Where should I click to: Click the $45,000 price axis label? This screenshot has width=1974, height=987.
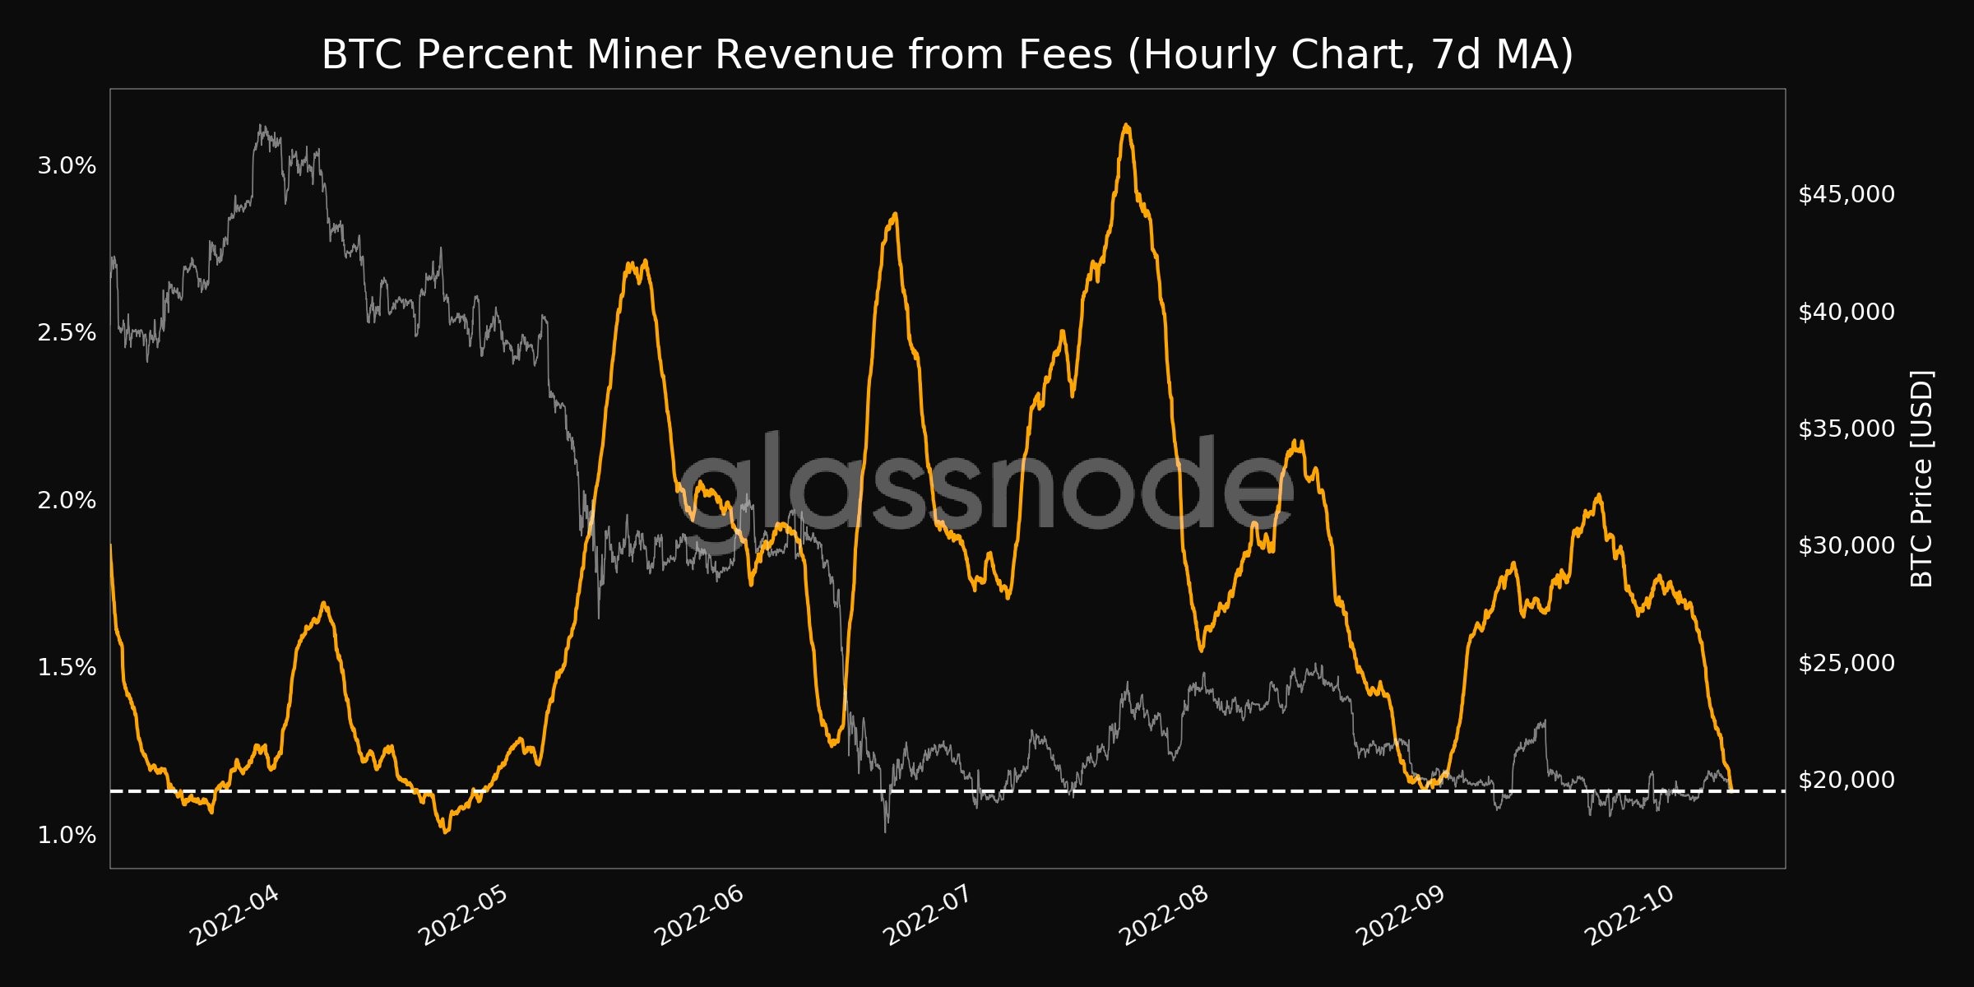[1847, 195]
